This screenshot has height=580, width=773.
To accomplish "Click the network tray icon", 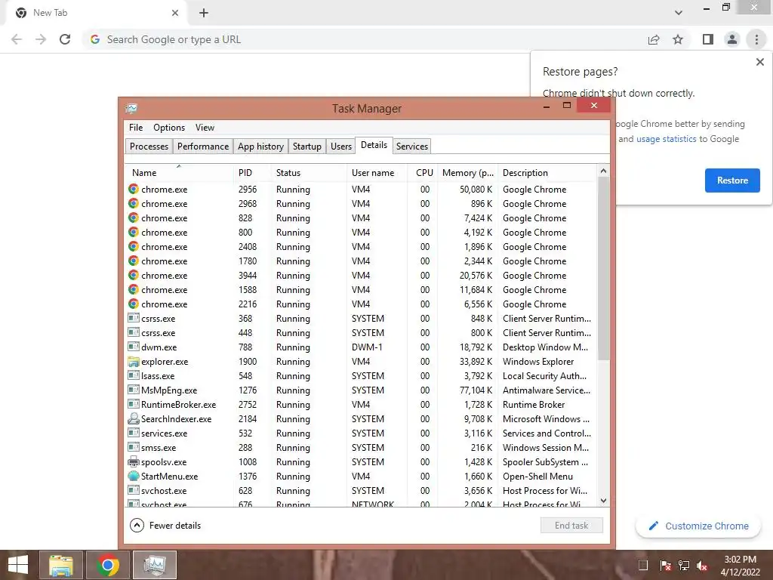I will click(x=684, y=566).
